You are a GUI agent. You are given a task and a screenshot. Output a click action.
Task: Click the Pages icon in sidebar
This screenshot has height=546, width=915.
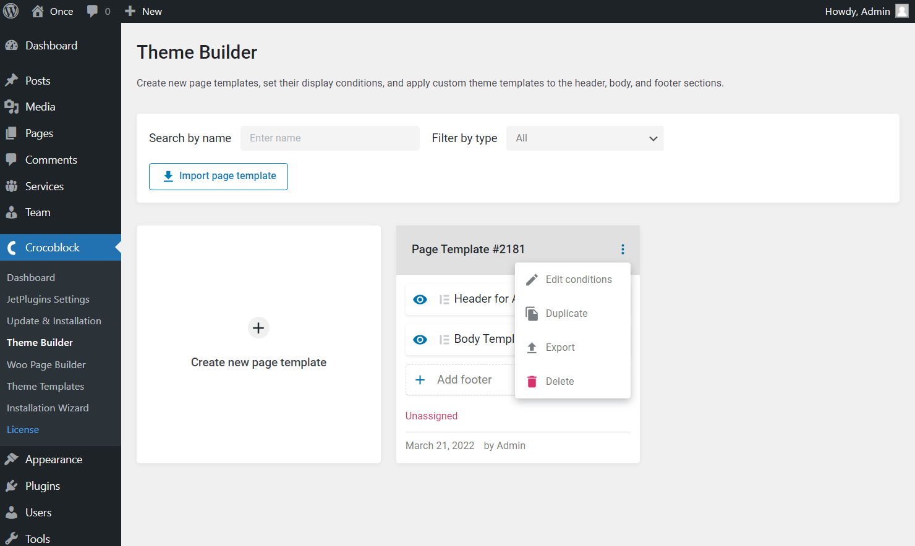tap(12, 133)
